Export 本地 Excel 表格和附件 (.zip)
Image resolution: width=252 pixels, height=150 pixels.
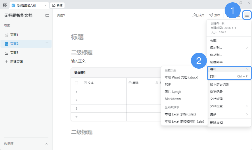click(x=184, y=121)
